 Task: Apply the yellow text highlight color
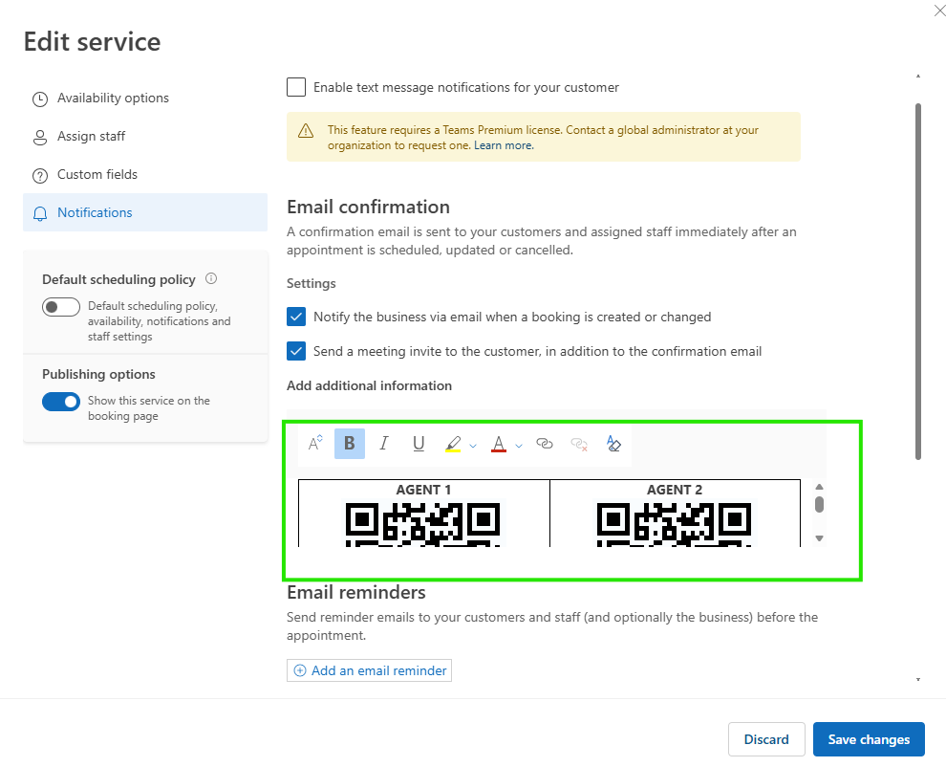click(453, 444)
